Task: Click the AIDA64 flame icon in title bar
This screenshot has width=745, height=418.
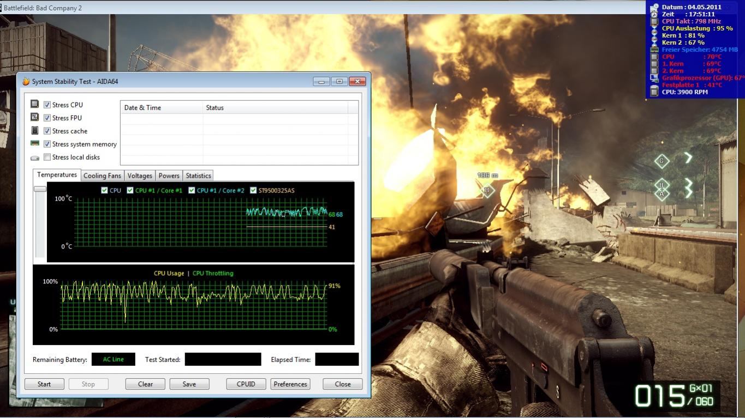Action: coord(26,82)
